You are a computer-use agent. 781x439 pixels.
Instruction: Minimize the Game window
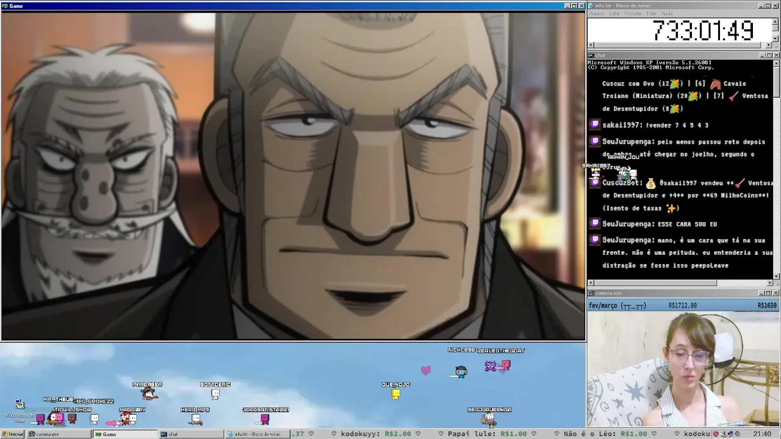pos(567,5)
